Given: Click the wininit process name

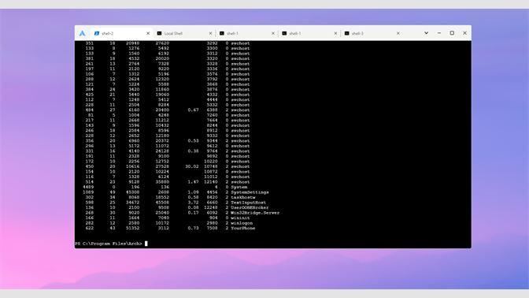Looking at the screenshot, I should pos(241,218).
